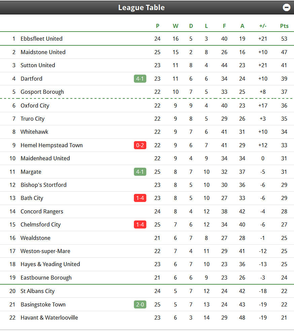Open Ebbsfleet United team link

pos(41,39)
